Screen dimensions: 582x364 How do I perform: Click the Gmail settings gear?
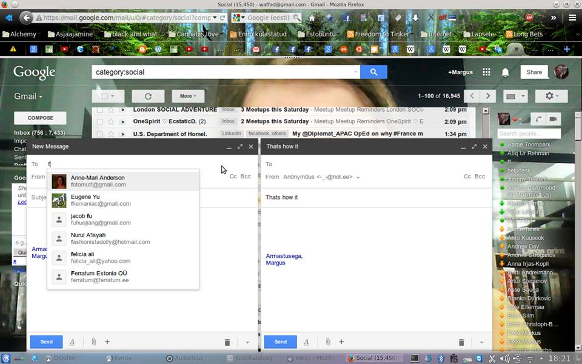click(552, 96)
